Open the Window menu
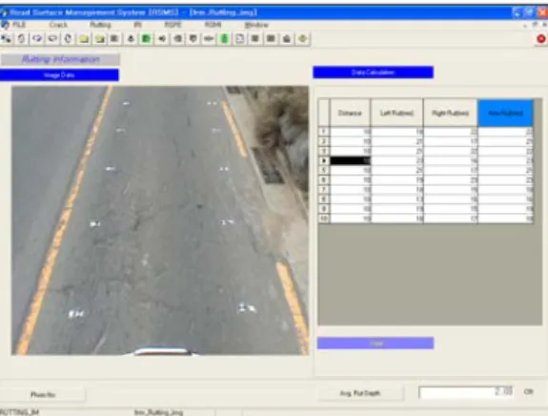This screenshot has height=416, width=548. click(256, 25)
